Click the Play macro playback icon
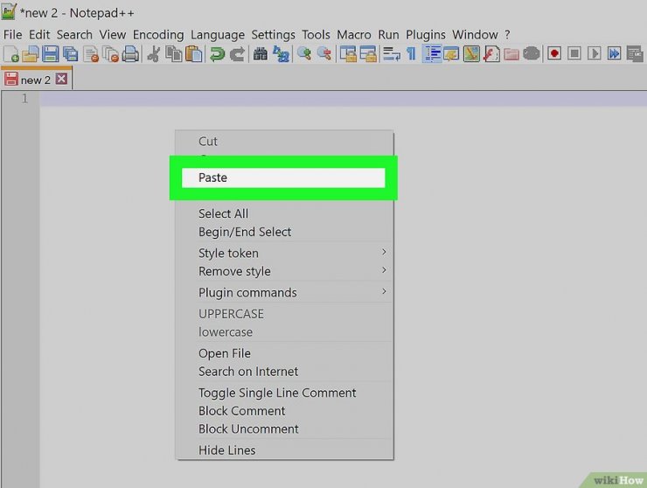 tap(595, 53)
